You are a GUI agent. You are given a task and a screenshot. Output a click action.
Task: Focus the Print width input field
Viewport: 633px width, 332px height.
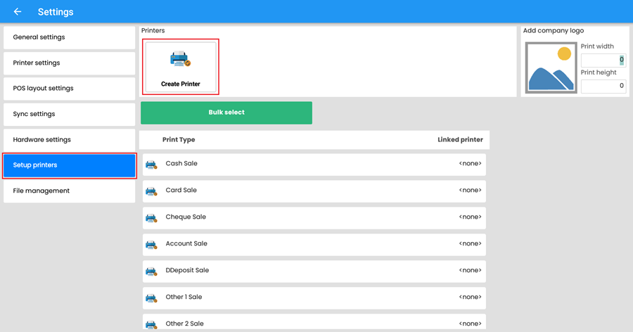tap(603, 60)
